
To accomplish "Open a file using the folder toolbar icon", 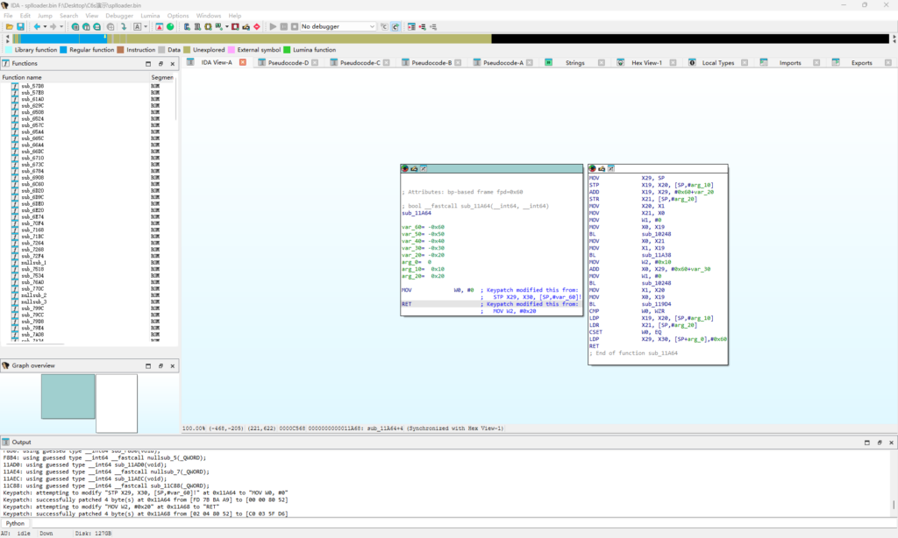I will point(9,26).
